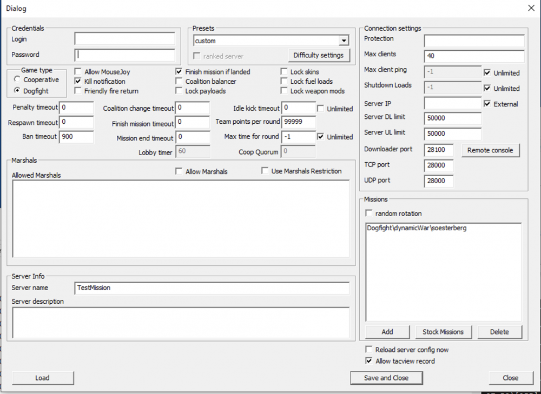This screenshot has height=394, width=541.
Task: Enable random rotation for missions
Action: (369, 213)
